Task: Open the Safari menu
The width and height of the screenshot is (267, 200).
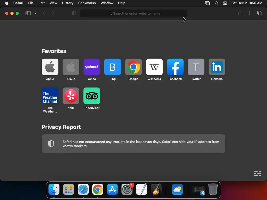Action: point(18,3)
